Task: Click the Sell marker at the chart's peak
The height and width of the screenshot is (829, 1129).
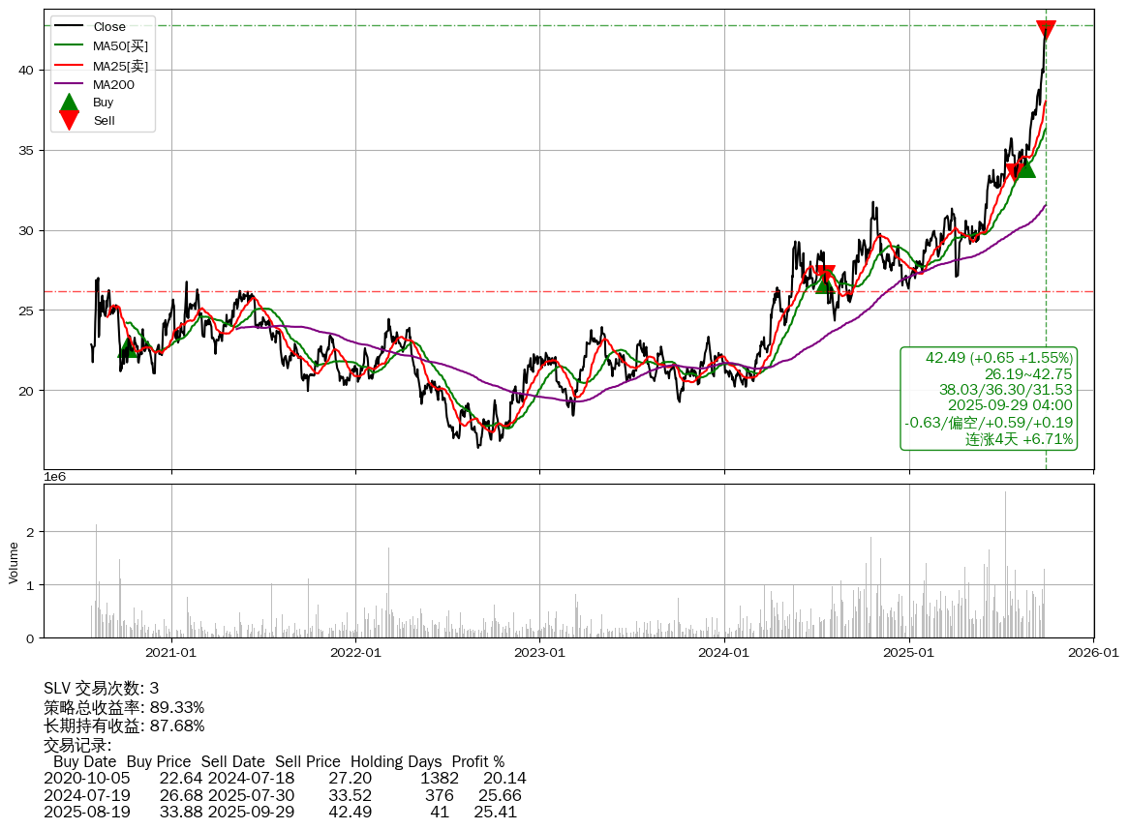Action: [1046, 30]
